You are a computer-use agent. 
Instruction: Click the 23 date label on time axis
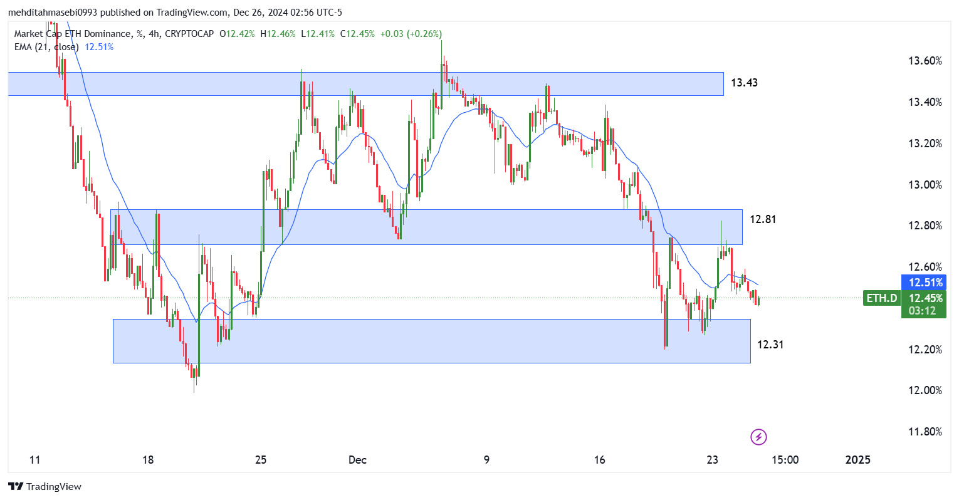point(713,460)
